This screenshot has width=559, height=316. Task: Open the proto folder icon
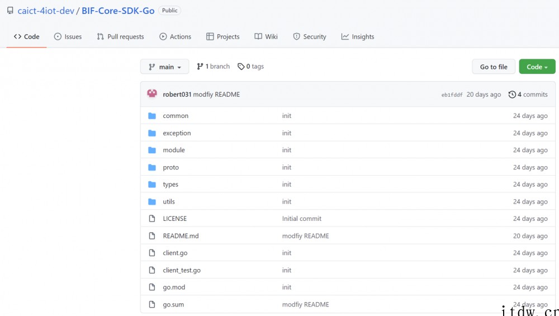(x=152, y=167)
